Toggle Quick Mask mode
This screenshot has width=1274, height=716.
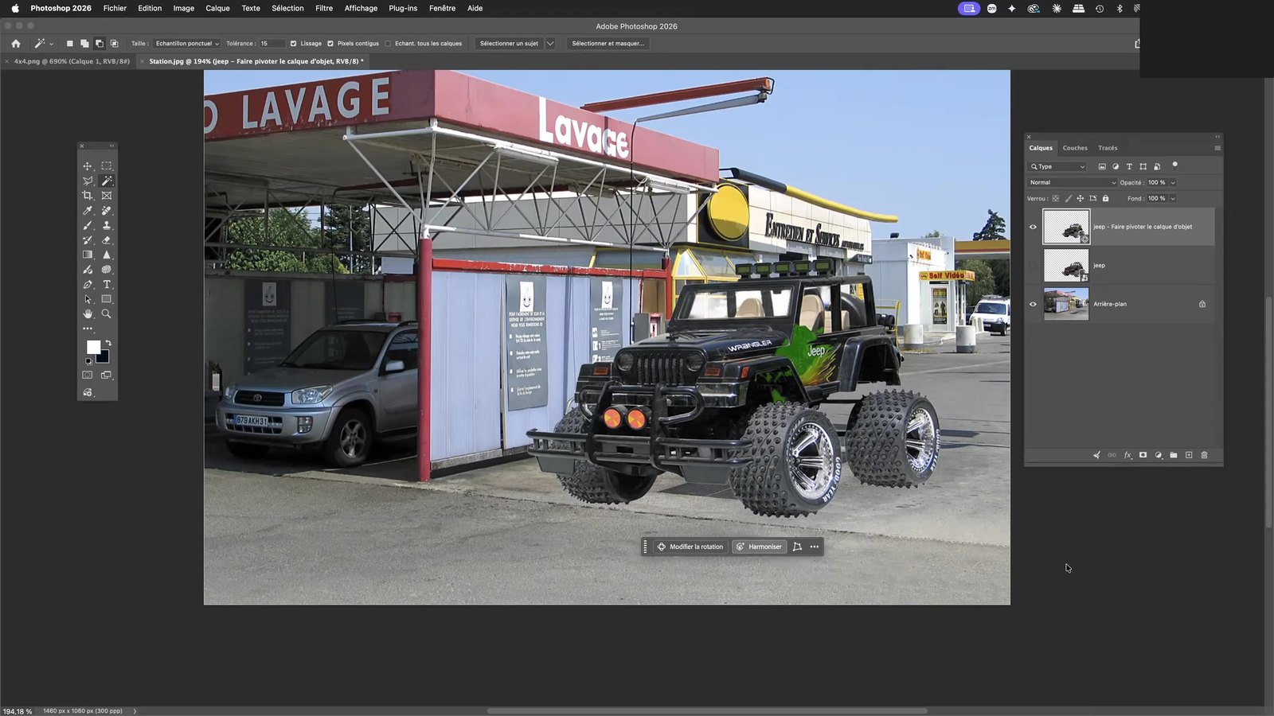coord(88,375)
